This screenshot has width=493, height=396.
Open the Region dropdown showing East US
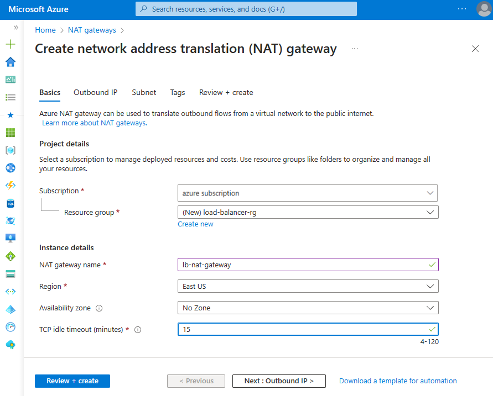pyautogui.click(x=308, y=286)
